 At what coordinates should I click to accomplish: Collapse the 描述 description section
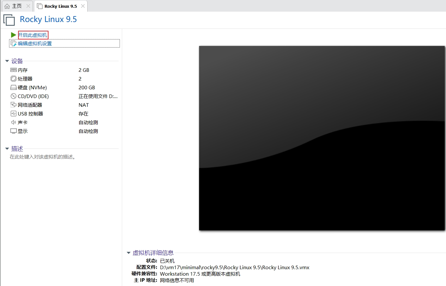[x=7, y=149]
